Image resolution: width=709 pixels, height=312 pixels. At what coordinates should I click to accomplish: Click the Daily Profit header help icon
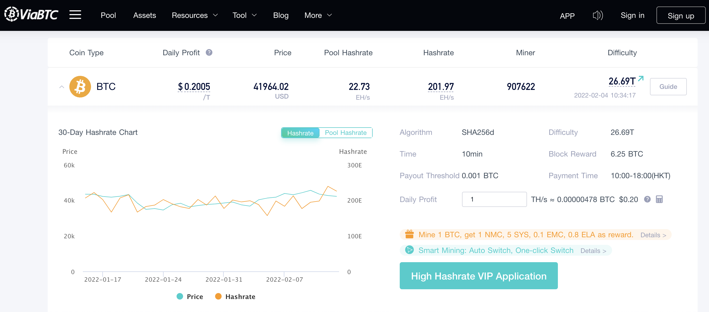coord(209,52)
